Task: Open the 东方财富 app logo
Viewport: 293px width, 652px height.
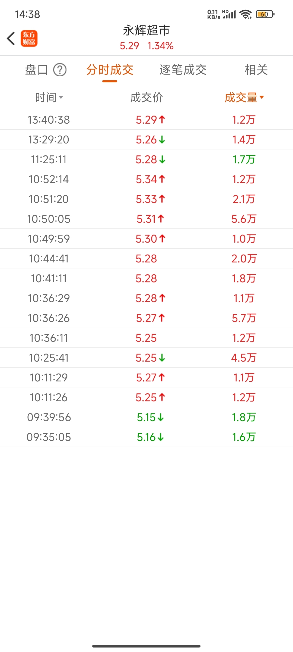Action: tap(29, 38)
